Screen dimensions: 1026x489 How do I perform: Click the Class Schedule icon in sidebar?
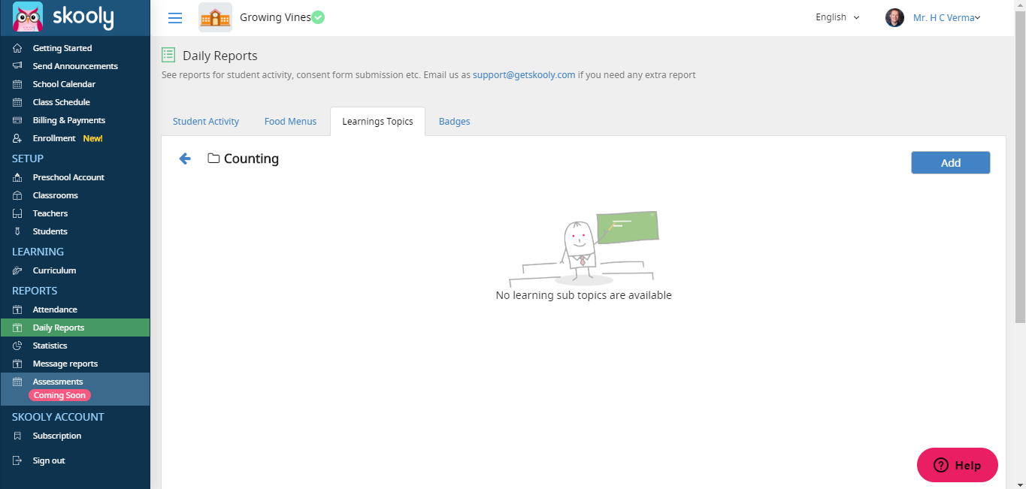click(x=17, y=102)
